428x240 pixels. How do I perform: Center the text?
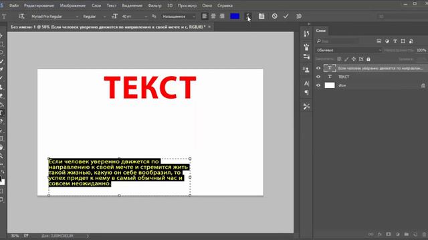click(213, 16)
